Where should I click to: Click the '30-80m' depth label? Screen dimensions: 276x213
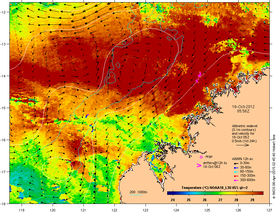click(246, 168)
